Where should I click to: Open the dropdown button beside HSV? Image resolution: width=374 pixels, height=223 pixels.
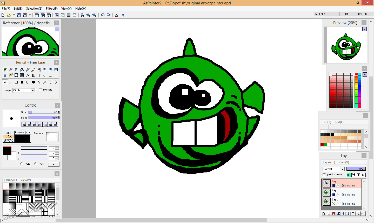coord(54,164)
